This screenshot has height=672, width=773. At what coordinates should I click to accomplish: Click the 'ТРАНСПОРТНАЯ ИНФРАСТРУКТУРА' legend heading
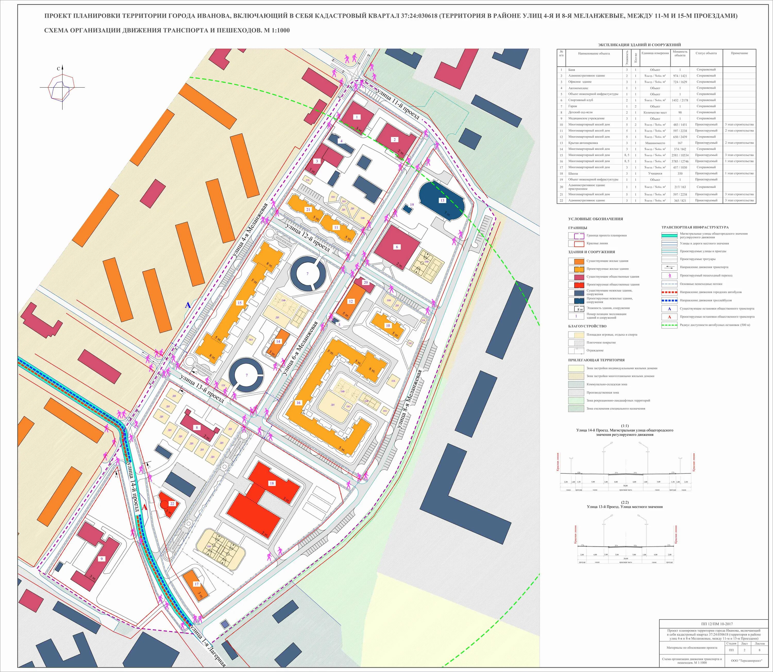tap(695, 227)
